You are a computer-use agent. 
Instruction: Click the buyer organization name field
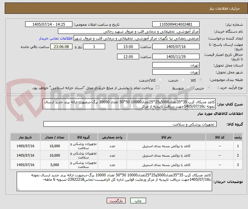(129, 31)
